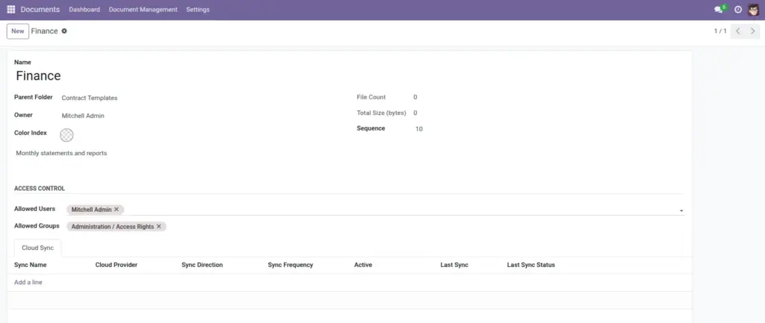Viewport: 765px width, 323px height.
Task: Open the Finance record gear actions menu
Action: [64, 31]
